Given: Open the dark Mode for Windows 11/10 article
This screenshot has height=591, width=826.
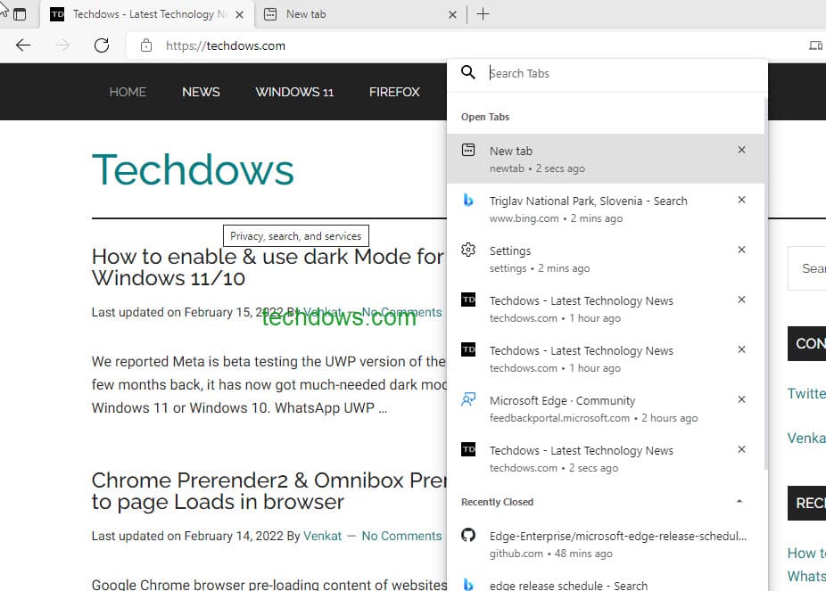Looking at the screenshot, I should pos(268,267).
